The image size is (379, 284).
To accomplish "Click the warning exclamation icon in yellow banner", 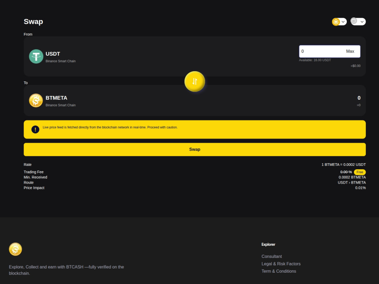I will coord(35,130).
